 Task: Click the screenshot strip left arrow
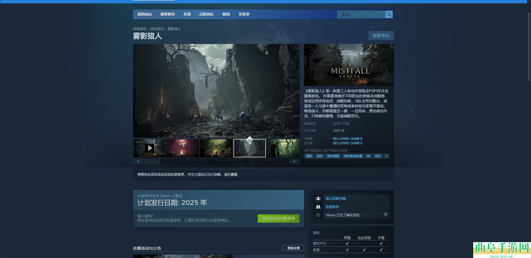tap(138, 161)
